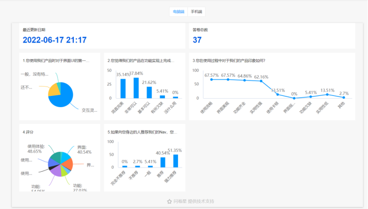Viewport: 368px width, 209px height.
Task: Click the 64.86% point on line chart
Action: [x=245, y=80]
